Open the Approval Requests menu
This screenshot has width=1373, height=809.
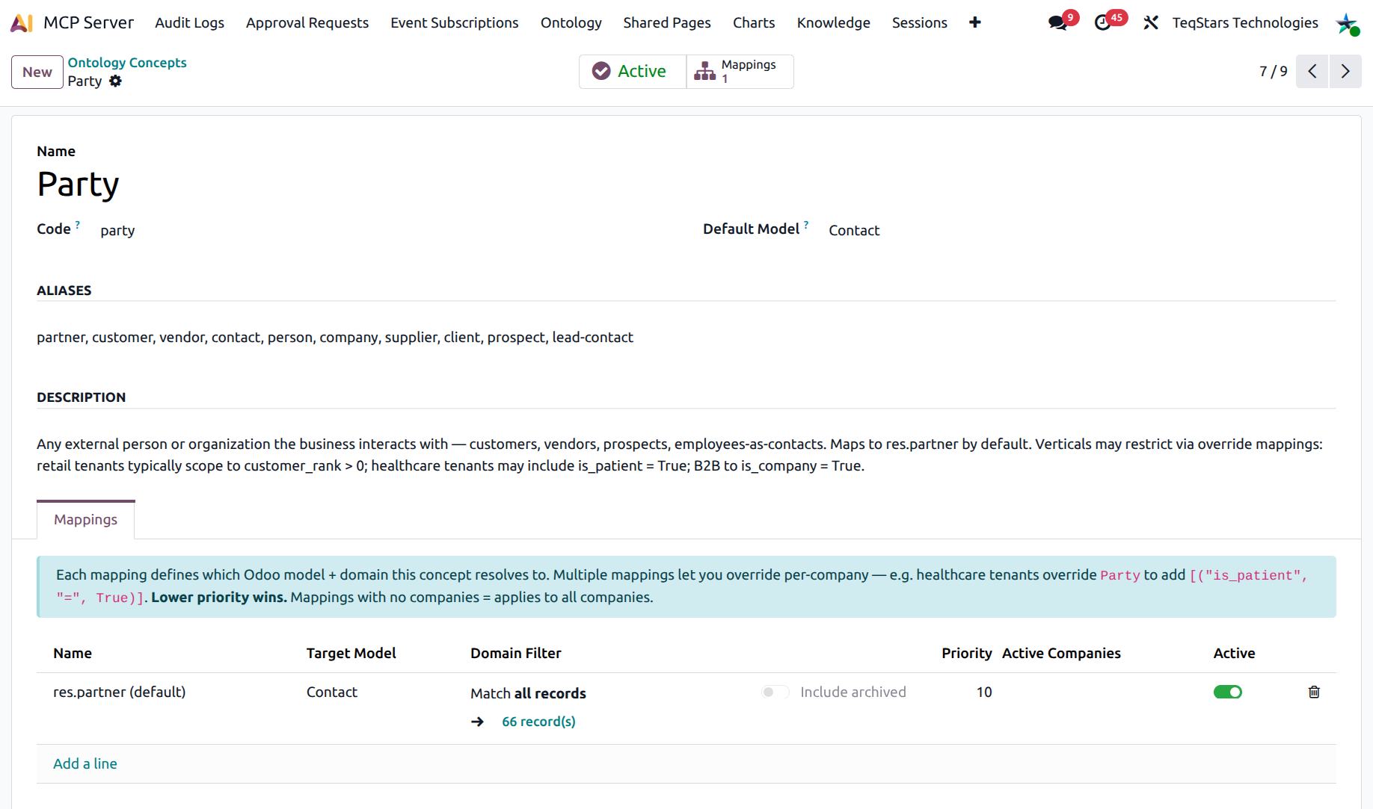pyautogui.click(x=307, y=22)
